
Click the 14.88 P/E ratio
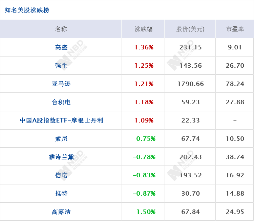point(235,194)
